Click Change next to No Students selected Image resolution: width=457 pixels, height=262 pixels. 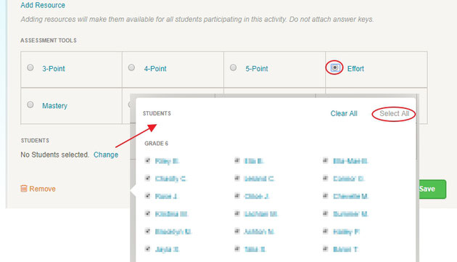point(106,155)
